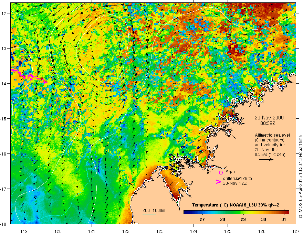Viewport: 303px width, 234px height.
Task: Click the magenta drifters arrowhead legend marker
Action: coord(219,182)
